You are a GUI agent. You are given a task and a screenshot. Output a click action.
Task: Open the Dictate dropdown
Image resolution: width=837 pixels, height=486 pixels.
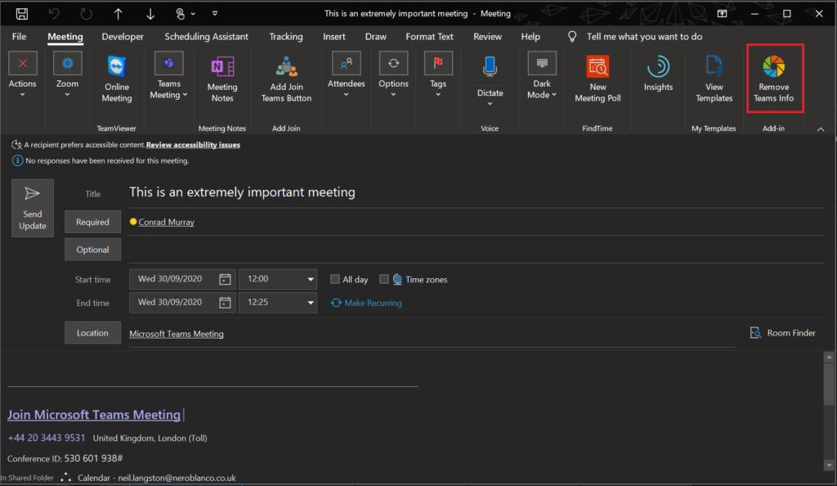(x=490, y=104)
